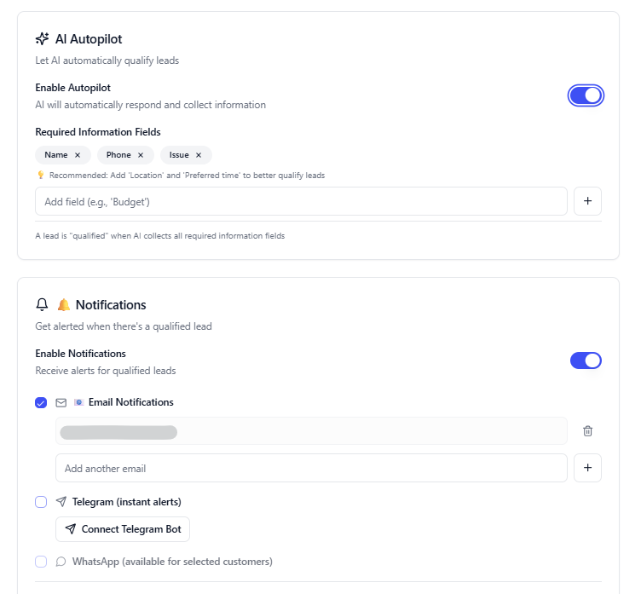
Task: Remove the Phone field tag
Action: point(141,155)
